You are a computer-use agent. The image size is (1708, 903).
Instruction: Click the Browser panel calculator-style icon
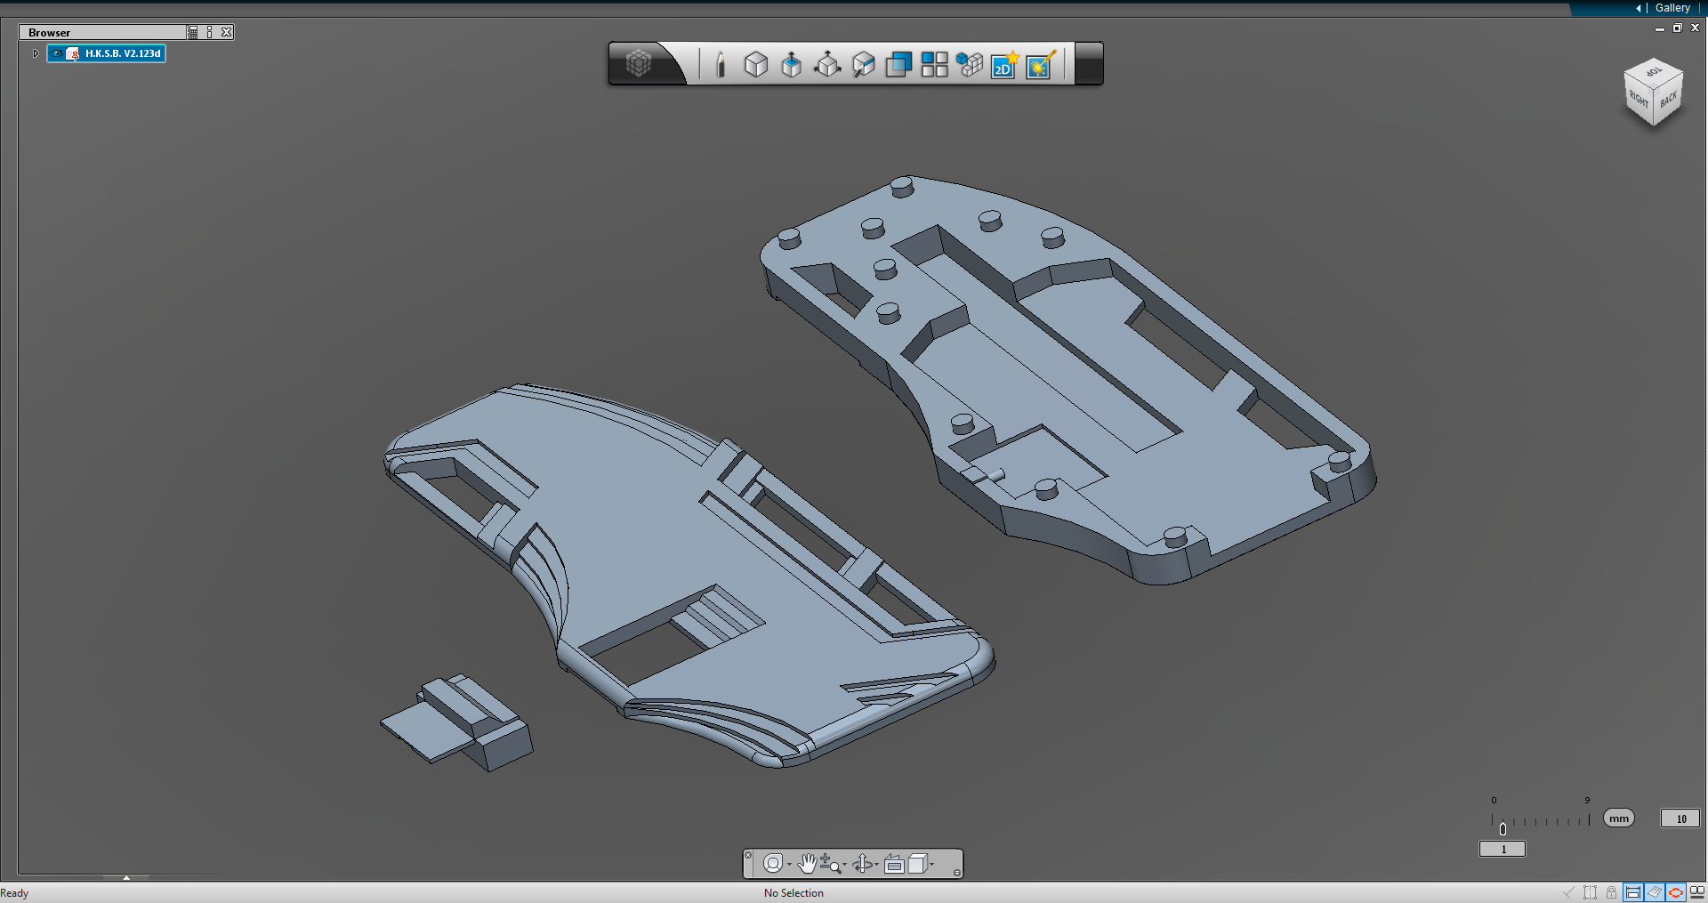click(193, 32)
